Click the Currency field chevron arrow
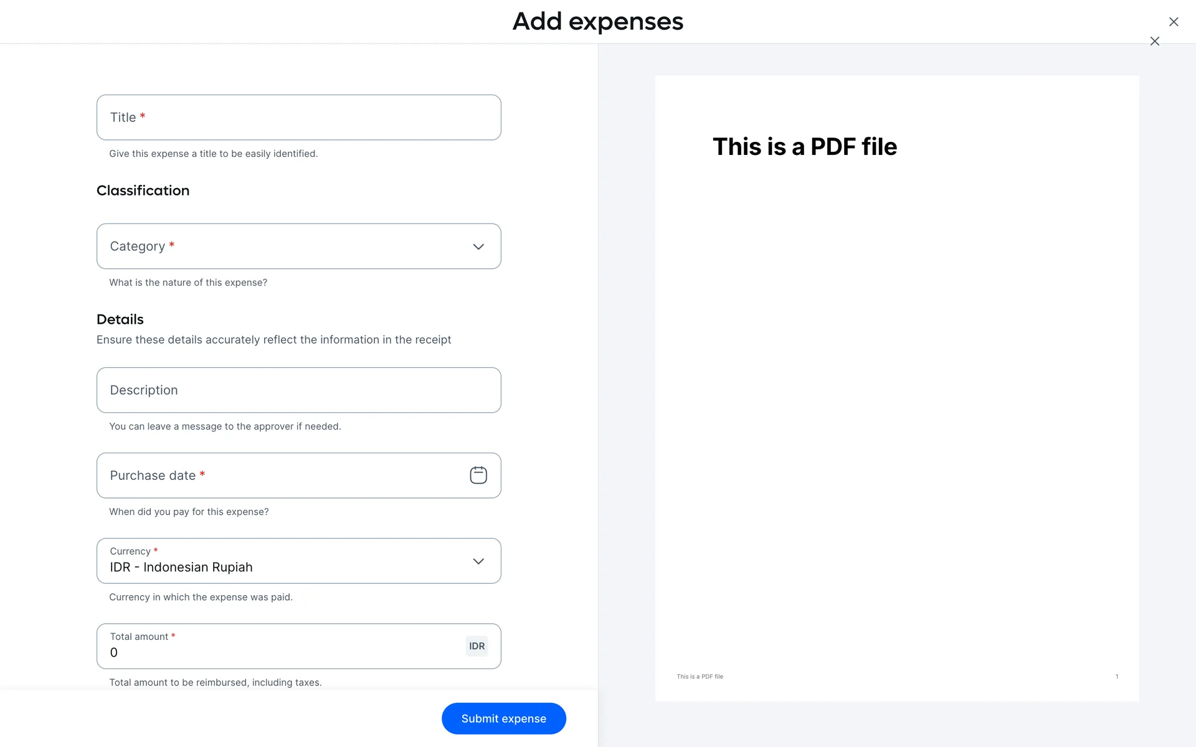Screen dimensions: 1196x747 478,561
